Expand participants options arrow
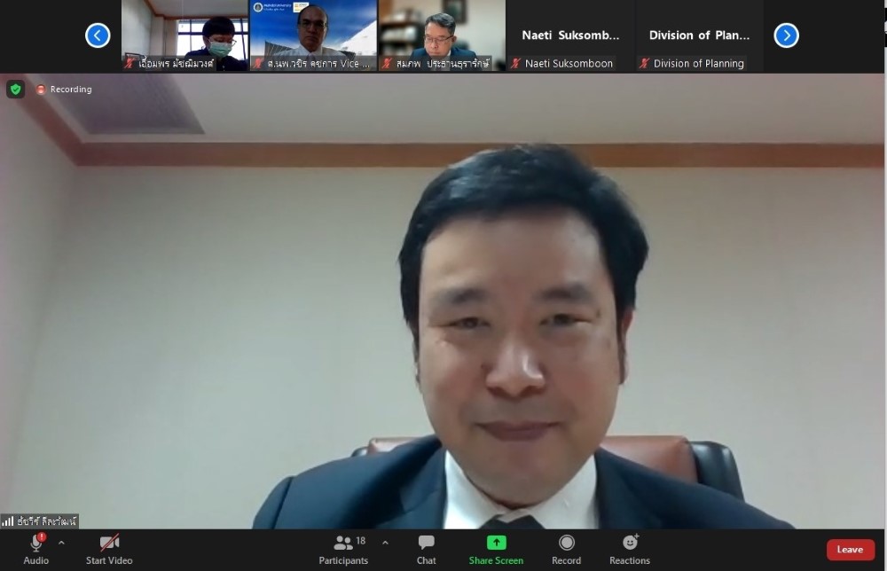The width and height of the screenshot is (887, 571). (x=385, y=543)
